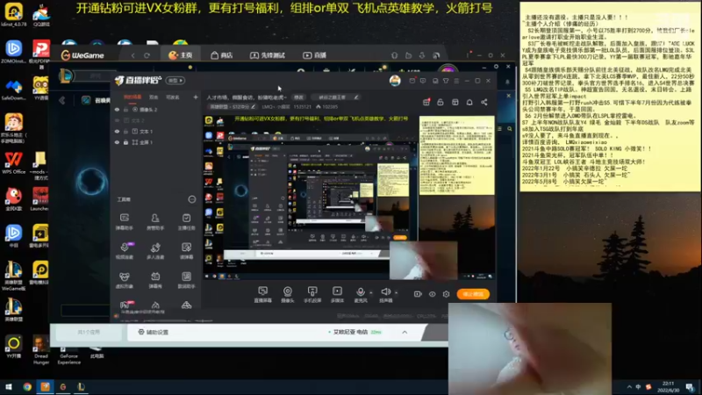Open the 歌词助手 lyrics tool
Screen dimensions: 702x395
[x=186, y=280]
